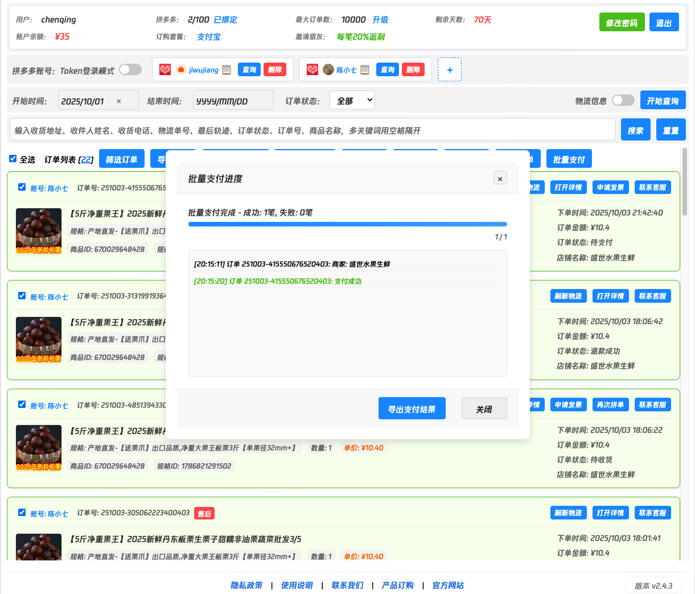Clear the start date with the x icon
This screenshot has height=594, width=695.
point(119,101)
